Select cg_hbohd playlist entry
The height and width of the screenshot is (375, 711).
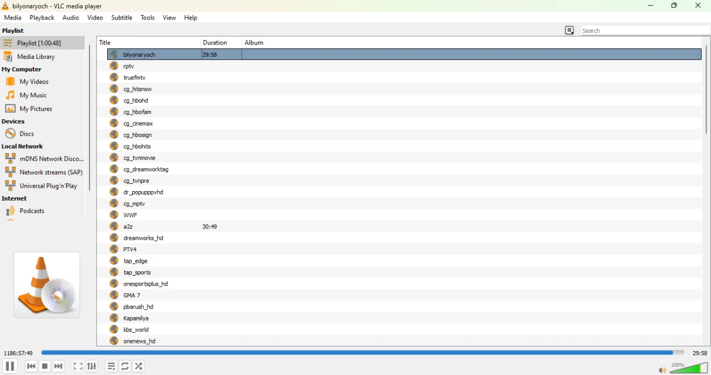click(404, 101)
